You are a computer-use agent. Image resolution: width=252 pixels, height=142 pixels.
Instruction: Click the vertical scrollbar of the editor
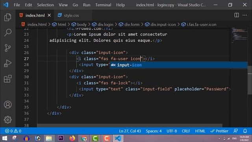click(250, 80)
